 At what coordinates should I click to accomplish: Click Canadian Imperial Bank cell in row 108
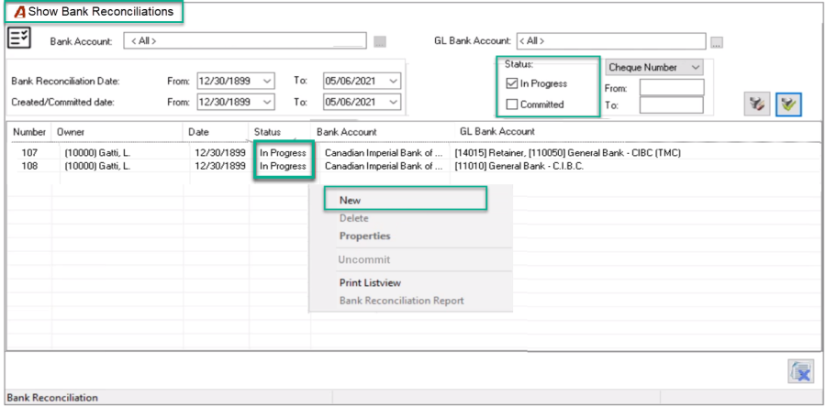pos(384,166)
